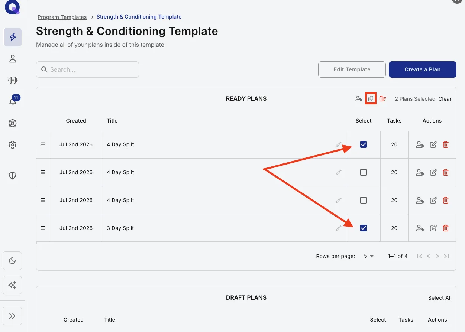Open the settings gear in sidebar
The width and height of the screenshot is (465, 332).
[13, 145]
